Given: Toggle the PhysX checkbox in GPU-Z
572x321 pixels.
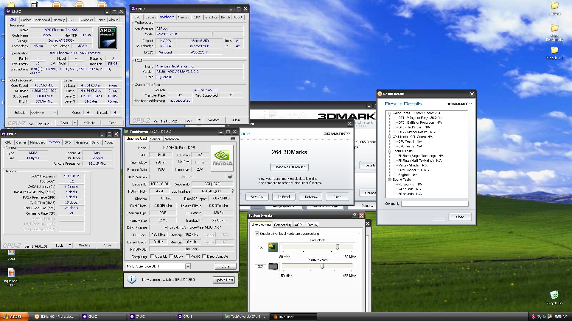Looking at the screenshot, I should click(x=188, y=257).
